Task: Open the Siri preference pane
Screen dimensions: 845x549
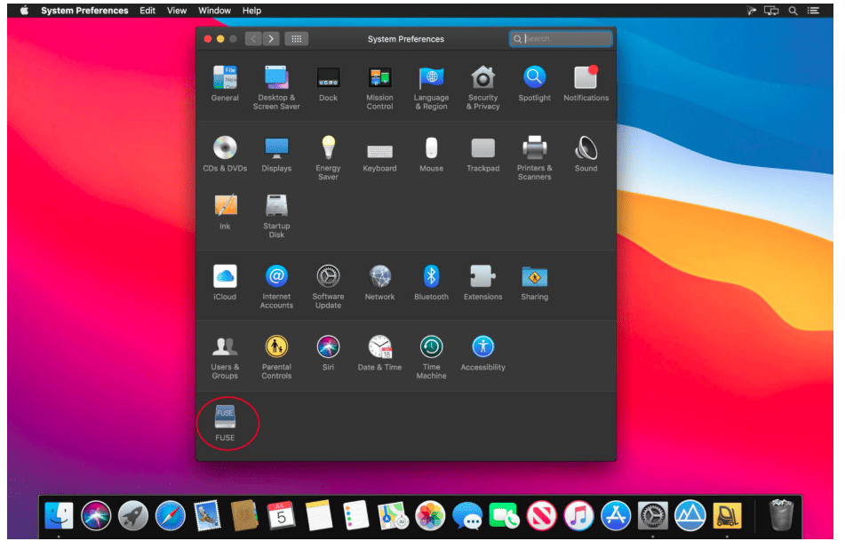Action: (328, 353)
